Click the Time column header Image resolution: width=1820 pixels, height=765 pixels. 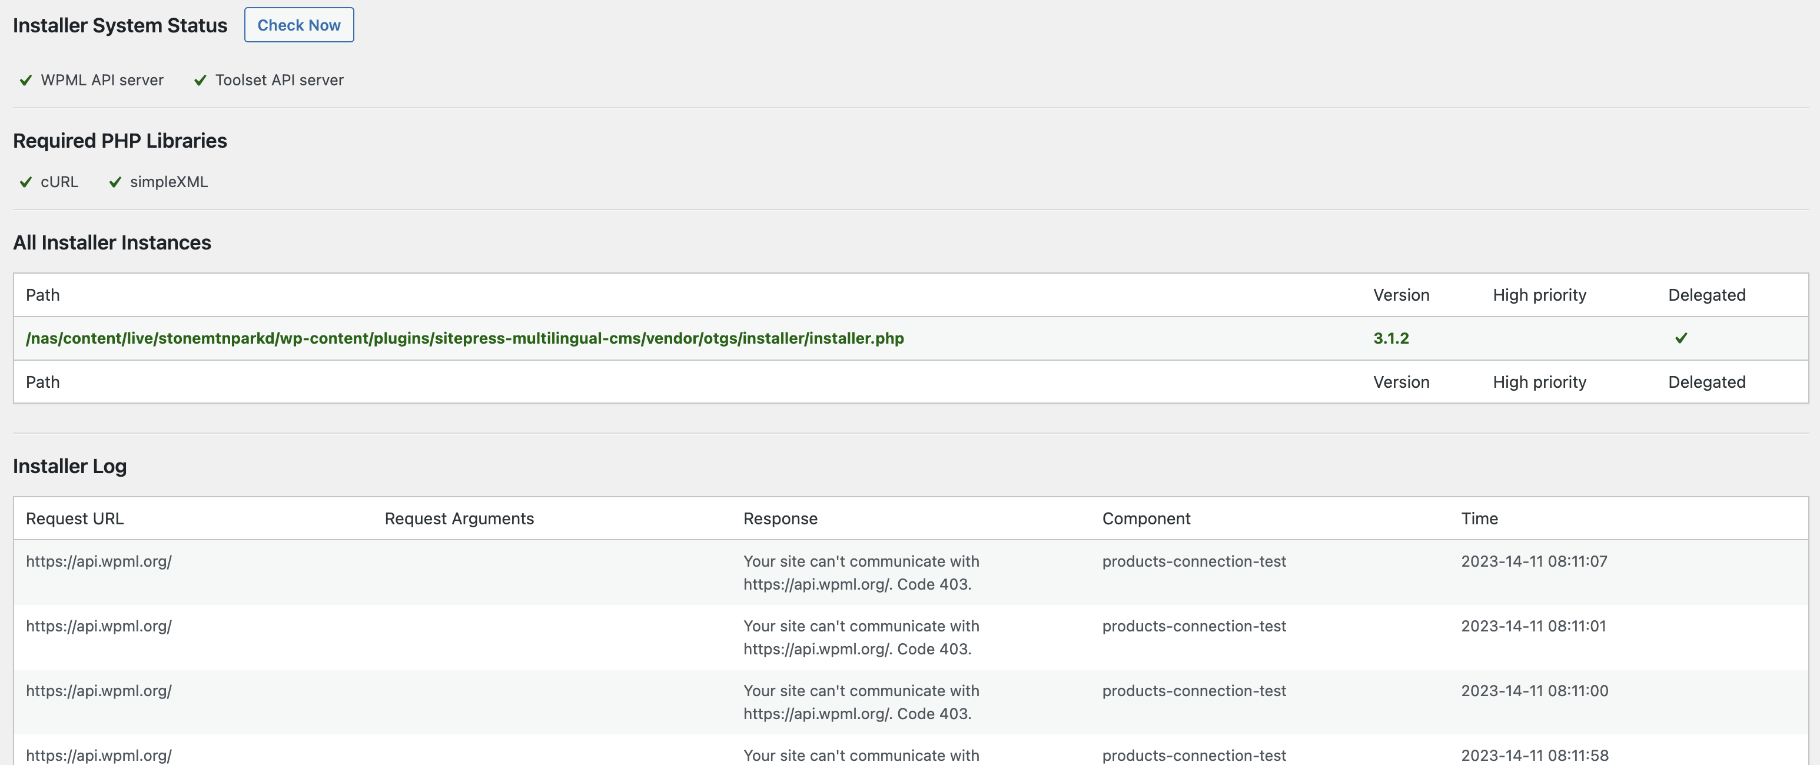[1479, 518]
